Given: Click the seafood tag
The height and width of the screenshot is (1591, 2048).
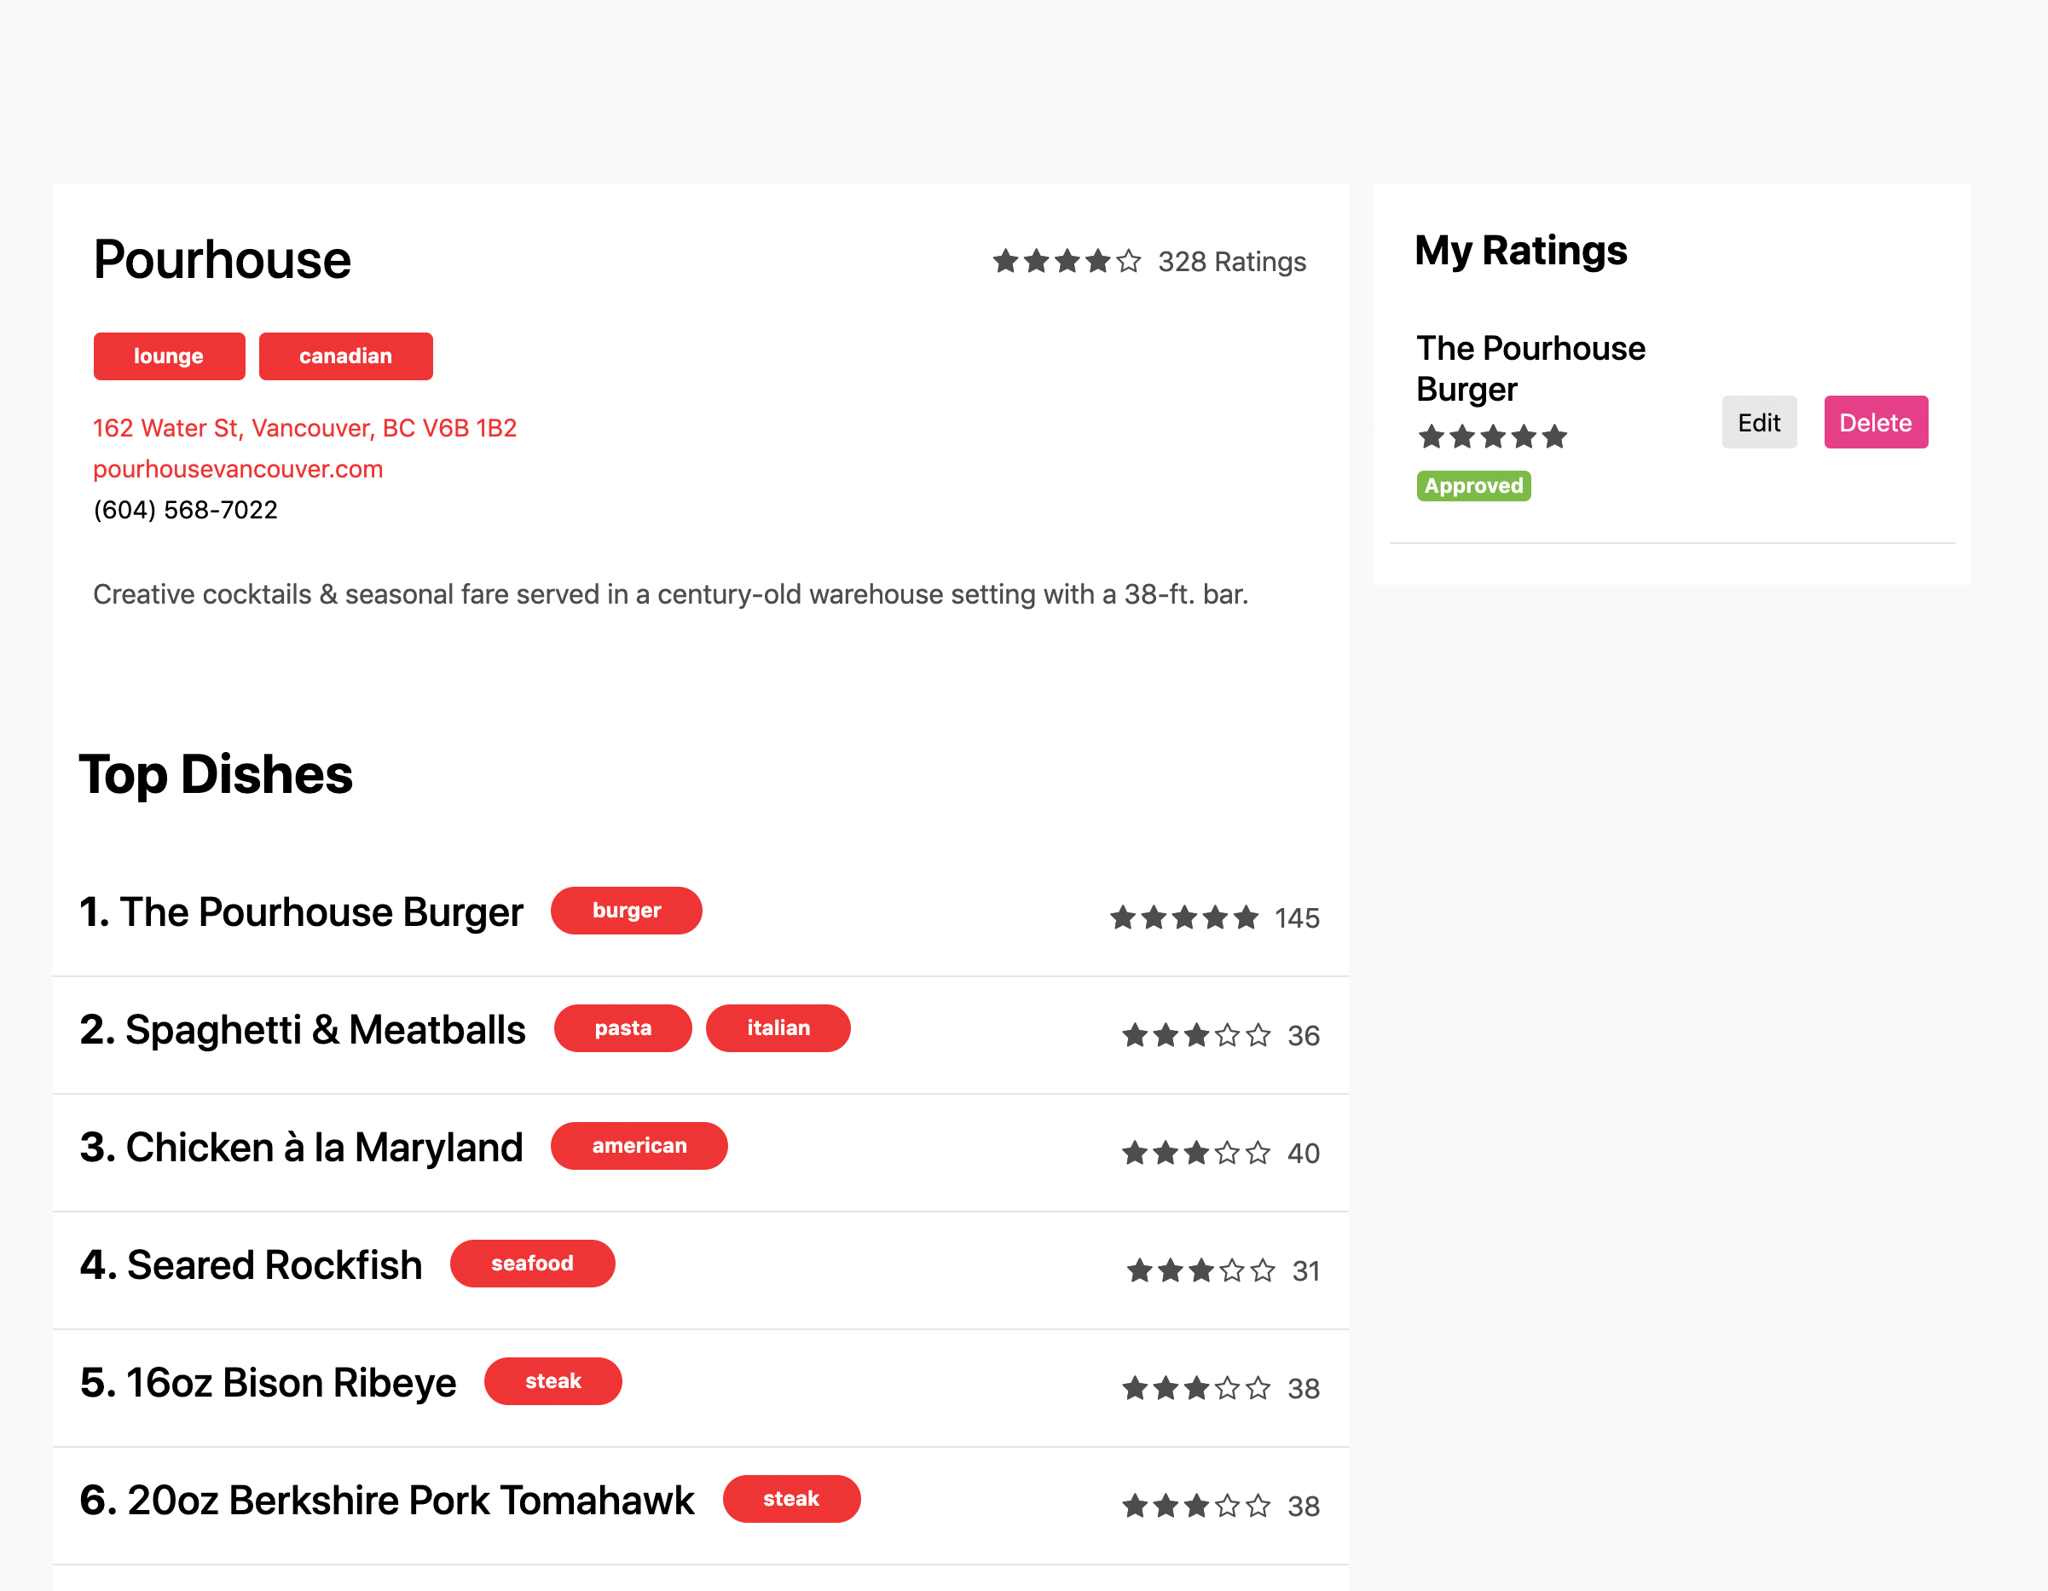Looking at the screenshot, I should pos(532,1264).
